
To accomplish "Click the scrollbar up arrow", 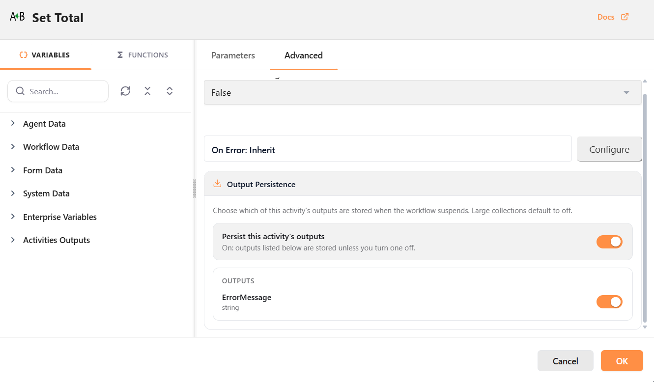I will [645, 81].
